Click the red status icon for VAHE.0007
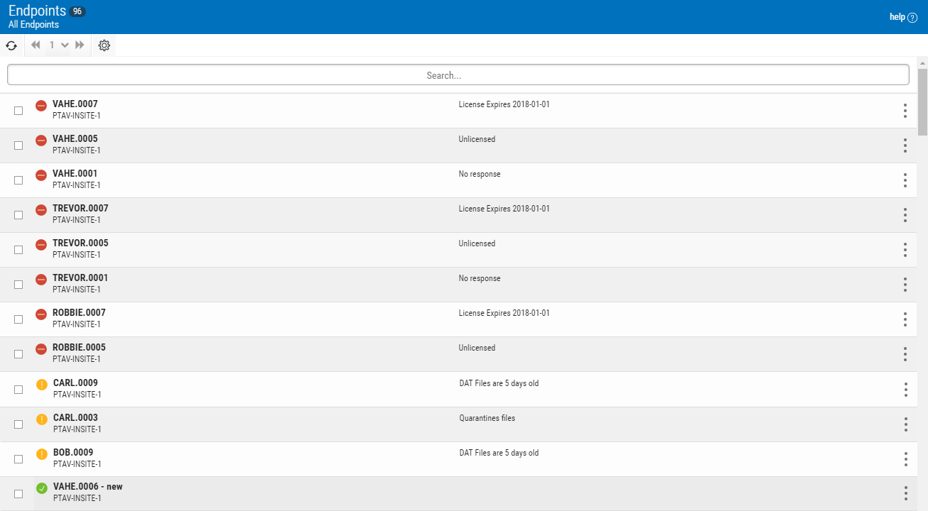928x511 pixels. pos(41,106)
